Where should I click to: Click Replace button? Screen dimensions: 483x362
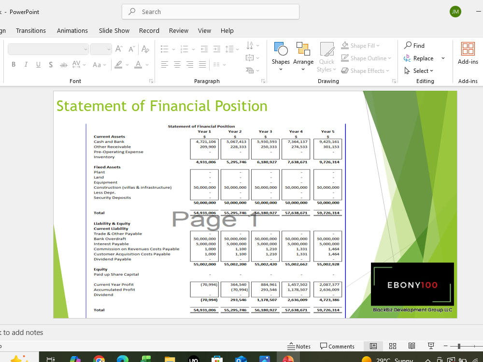click(x=418, y=58)
